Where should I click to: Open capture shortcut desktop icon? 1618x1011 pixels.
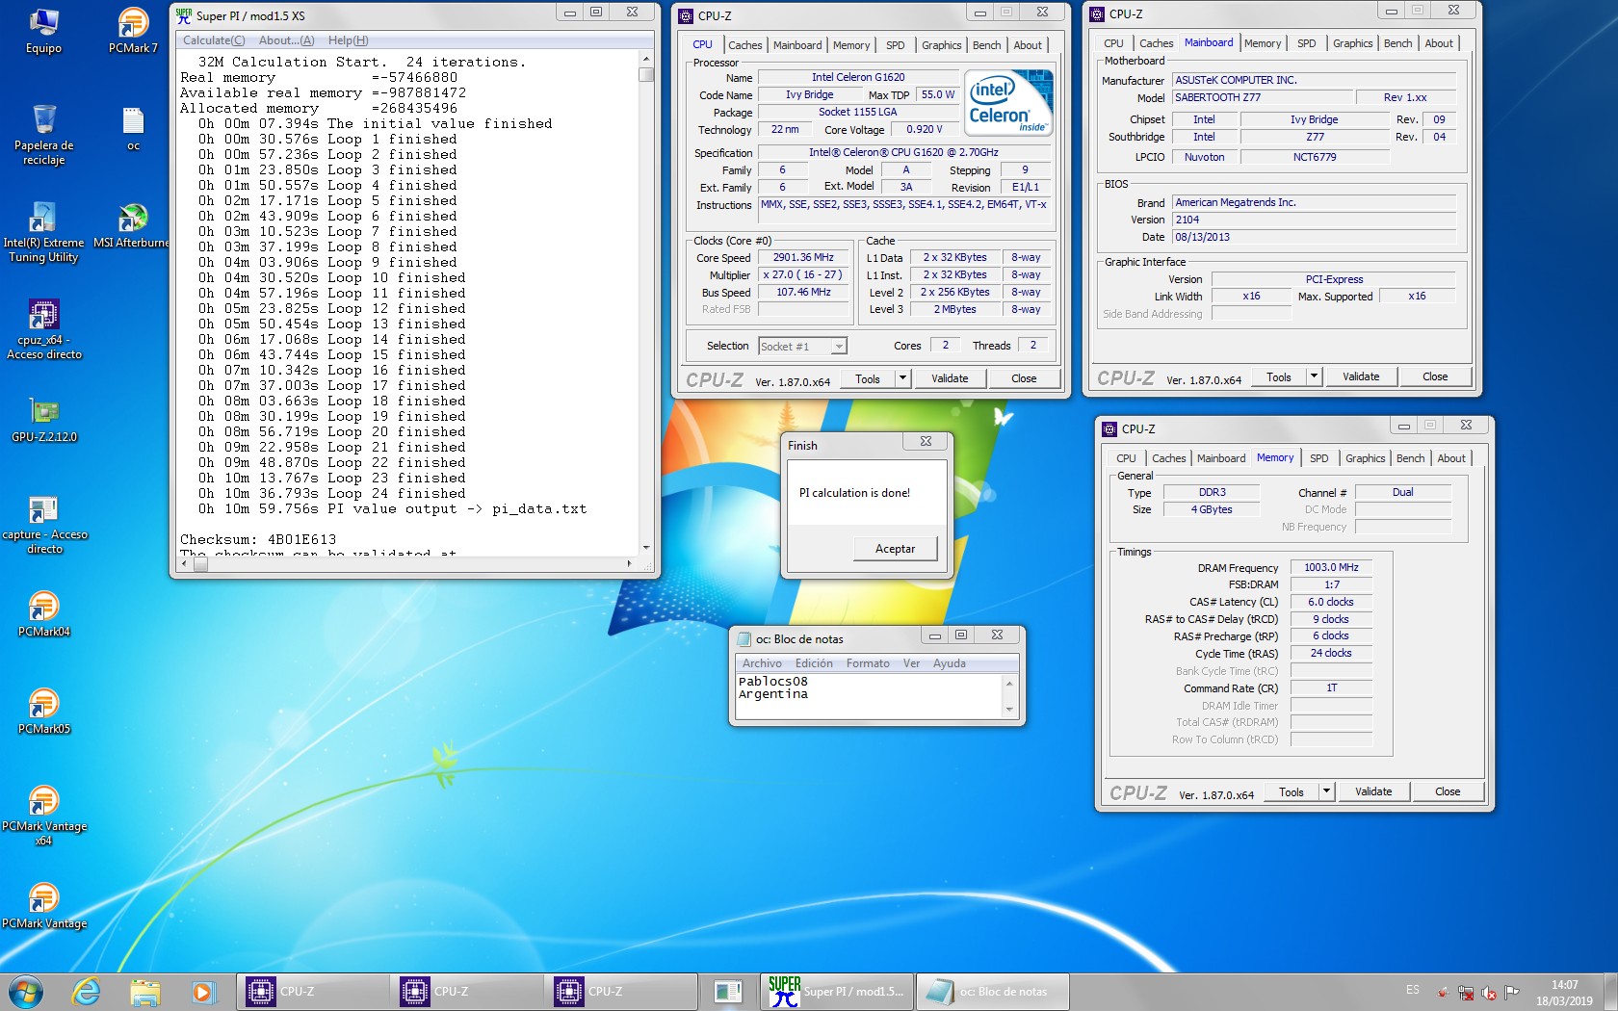click(x=43, y=524)
